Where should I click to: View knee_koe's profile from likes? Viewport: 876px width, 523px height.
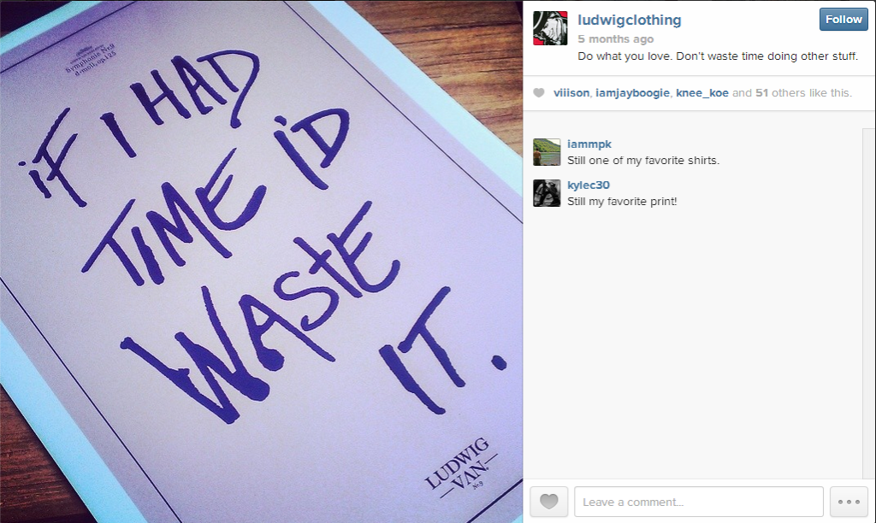pyautogui.click(x=701, y=92)
